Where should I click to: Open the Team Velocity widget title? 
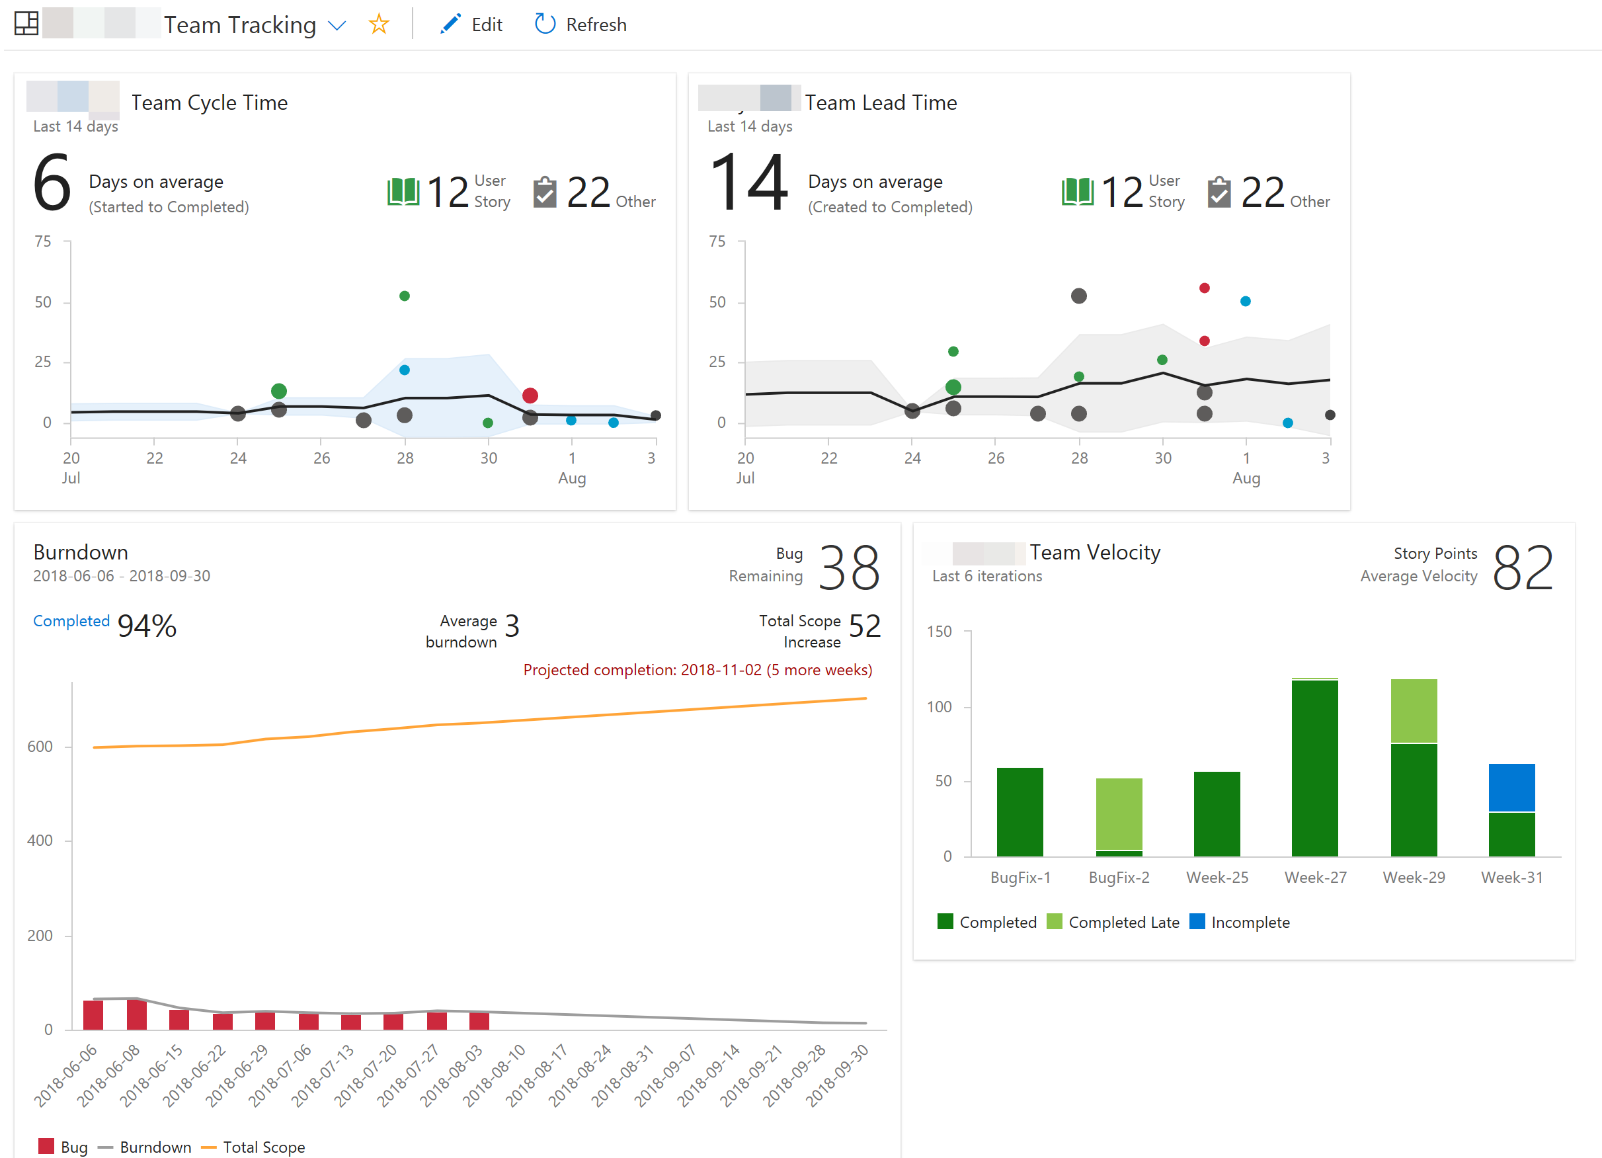tap(1094, 552)
